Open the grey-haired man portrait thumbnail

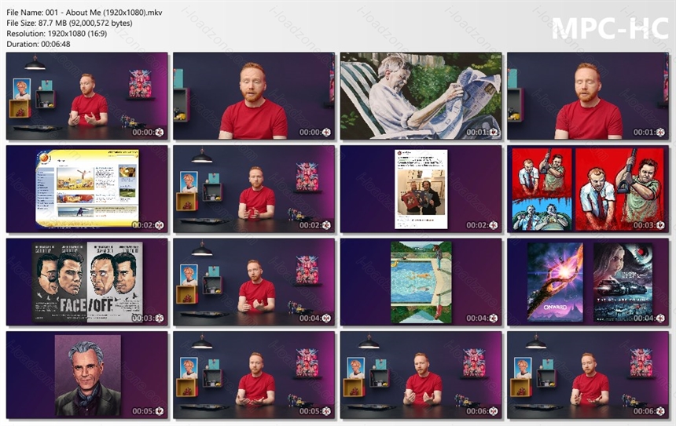(x=87, y=375)
